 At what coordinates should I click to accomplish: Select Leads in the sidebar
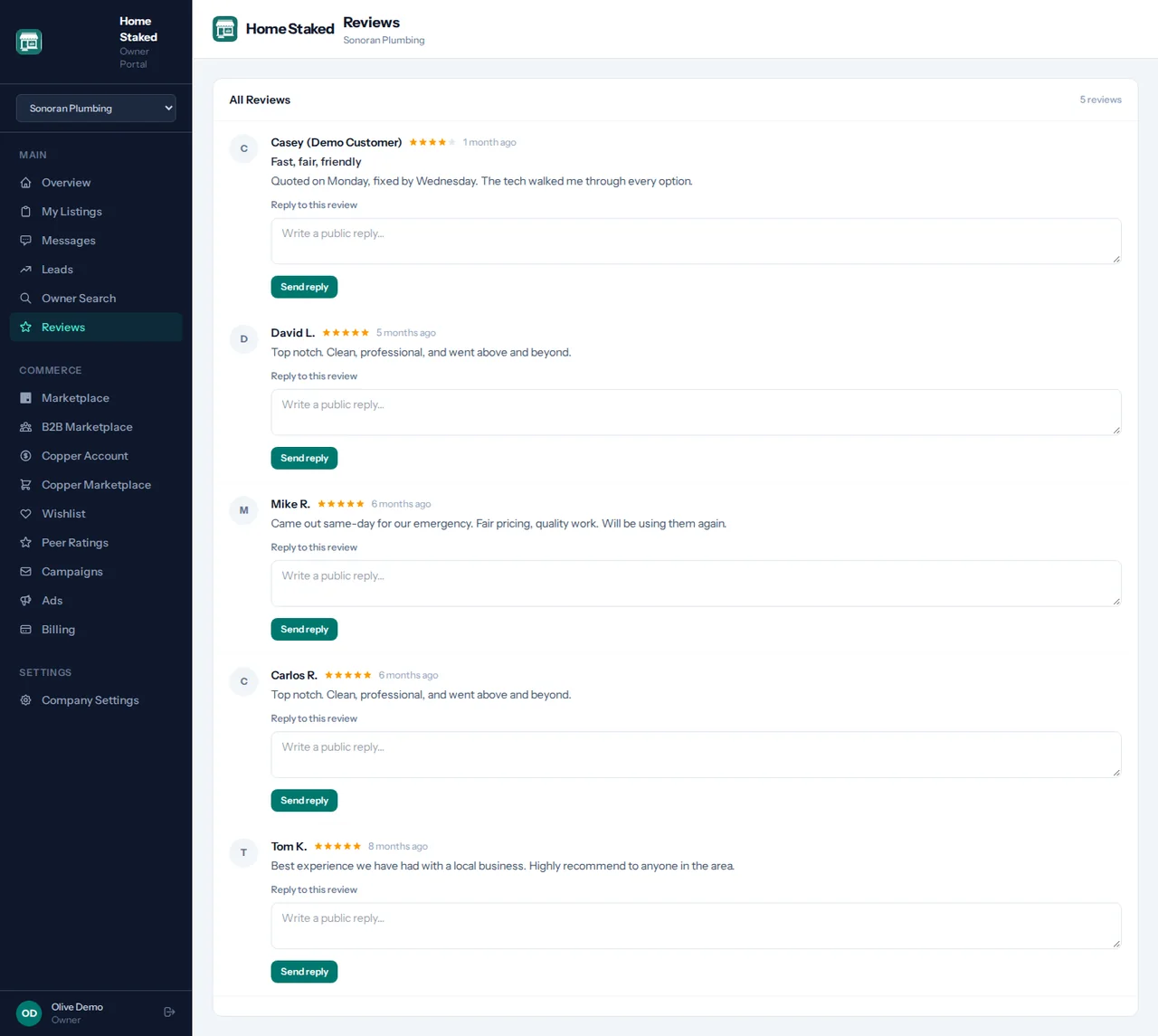pos(96,270)
